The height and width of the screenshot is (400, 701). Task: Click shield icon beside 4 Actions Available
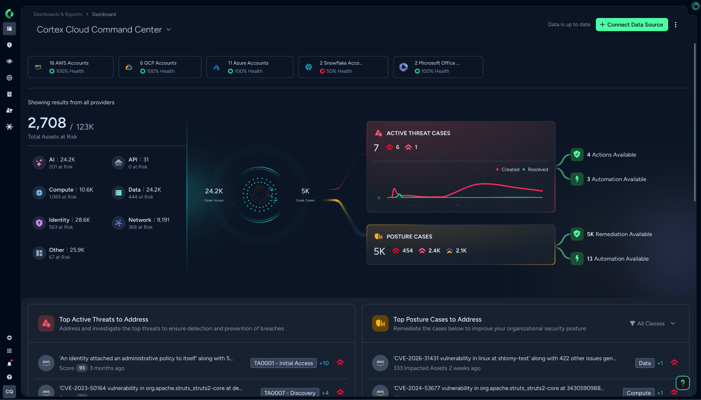pos(577,154)
